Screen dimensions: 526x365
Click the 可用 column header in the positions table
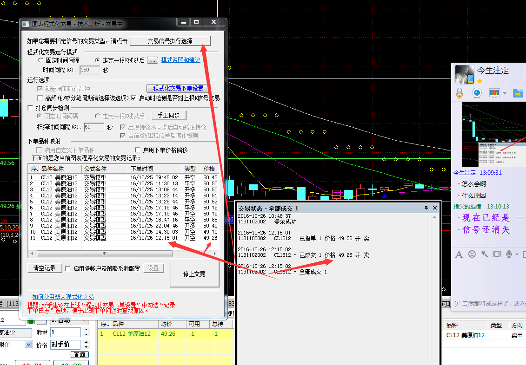pos(198,324)
